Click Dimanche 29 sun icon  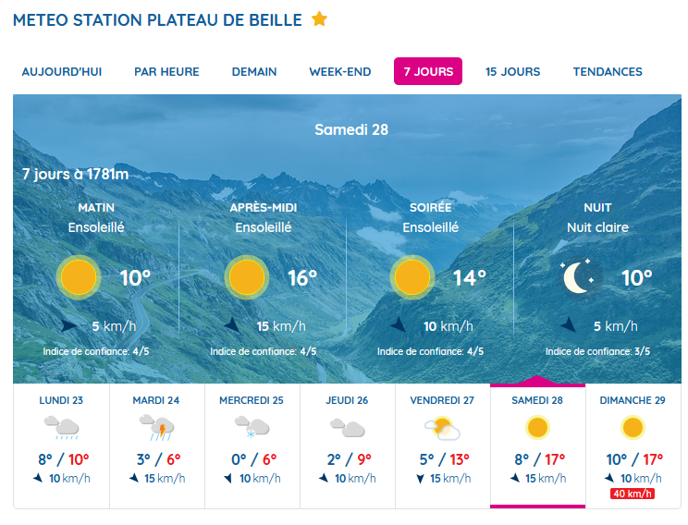pos(633,428)
